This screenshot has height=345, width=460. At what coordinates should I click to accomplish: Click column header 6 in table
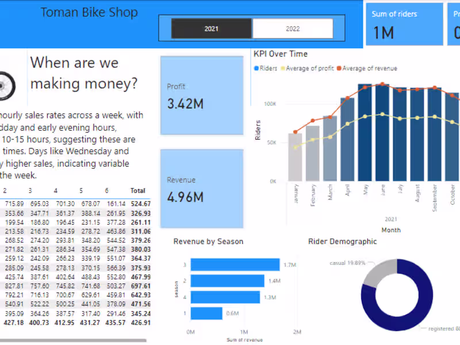pos(107,191)
